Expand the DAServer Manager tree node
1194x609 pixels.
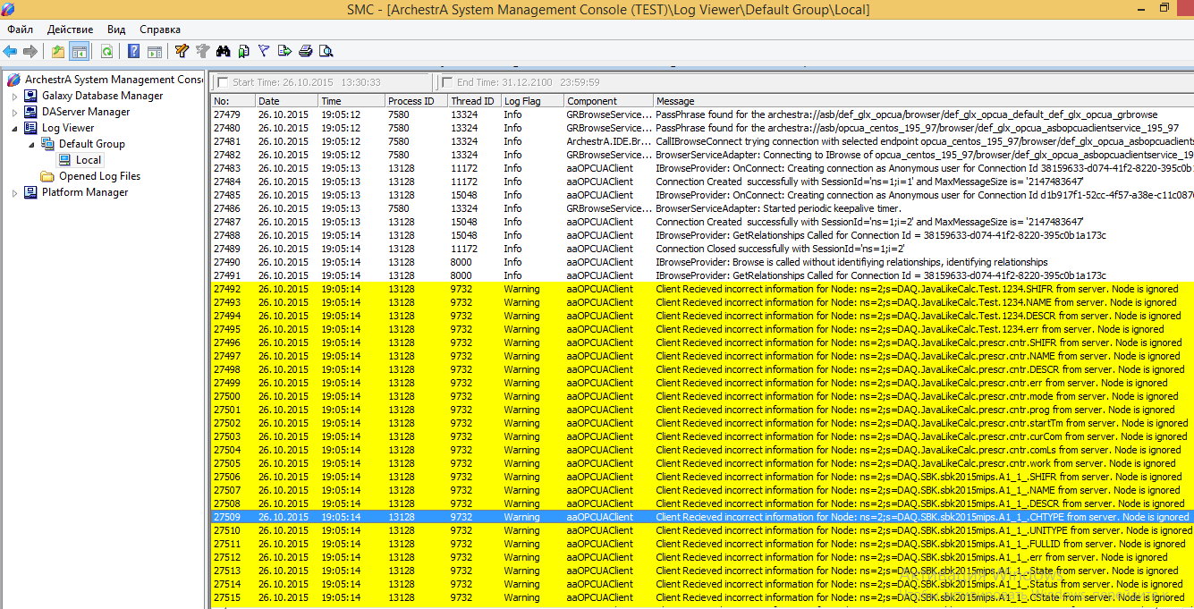pos(14,113)
